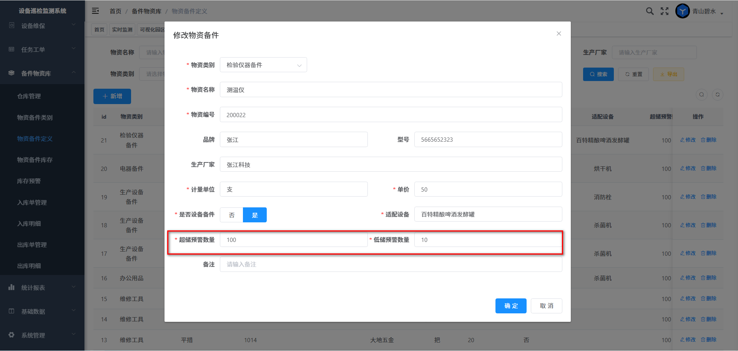This screenshot has width=738, height=351.
Task: Toggle fullscreen mode icon in header
Action: click(x=665, y=11)
